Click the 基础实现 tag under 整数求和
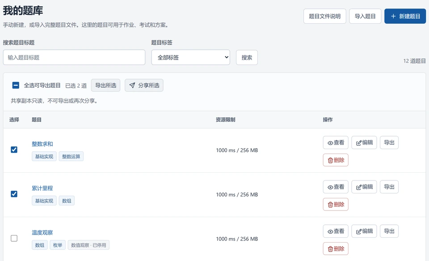Viewport: 429px width, 261px height. click(44, 157)
